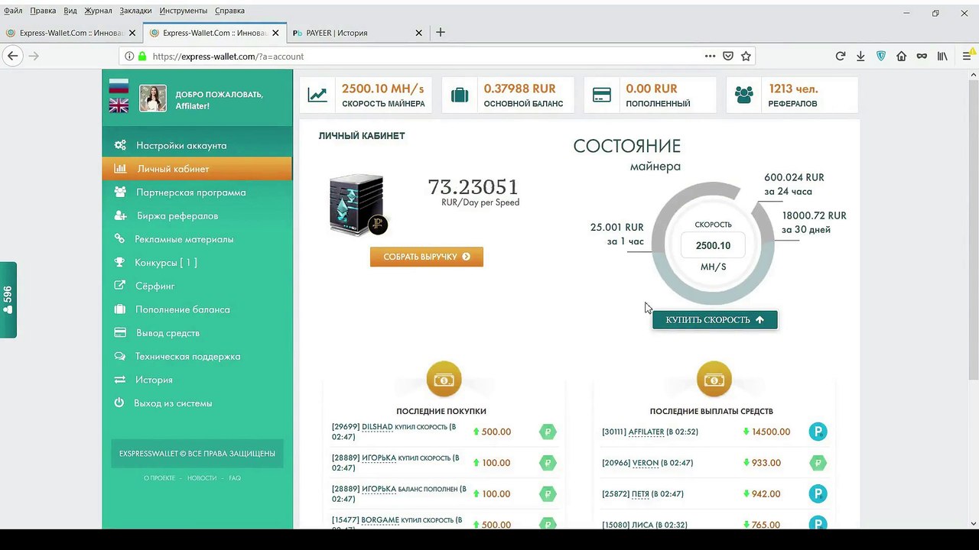Click the credit card icon for Пополненный
The image size is (979, 550).
point(602,95)
